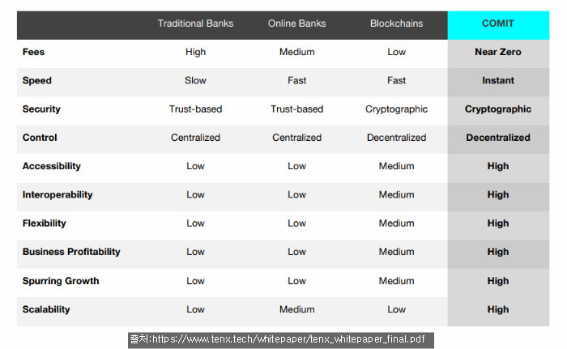Select the Business Profitability row label

71,252
